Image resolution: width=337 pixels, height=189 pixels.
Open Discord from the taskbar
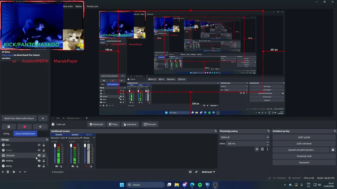tap(185, 185)
